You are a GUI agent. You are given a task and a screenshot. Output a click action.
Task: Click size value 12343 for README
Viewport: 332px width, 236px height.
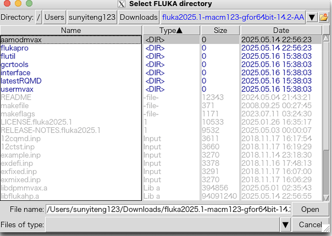(x=213, y=98)
